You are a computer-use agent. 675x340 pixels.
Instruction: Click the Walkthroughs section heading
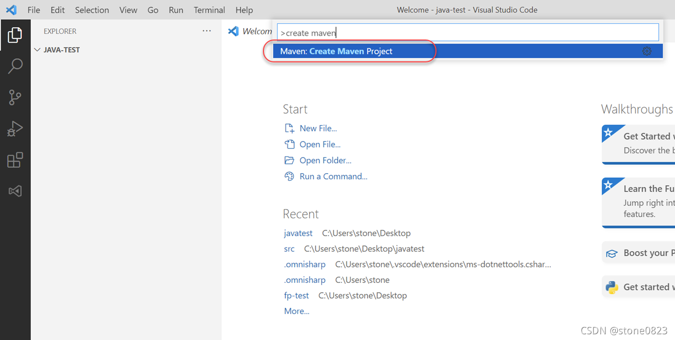point(637,109)
